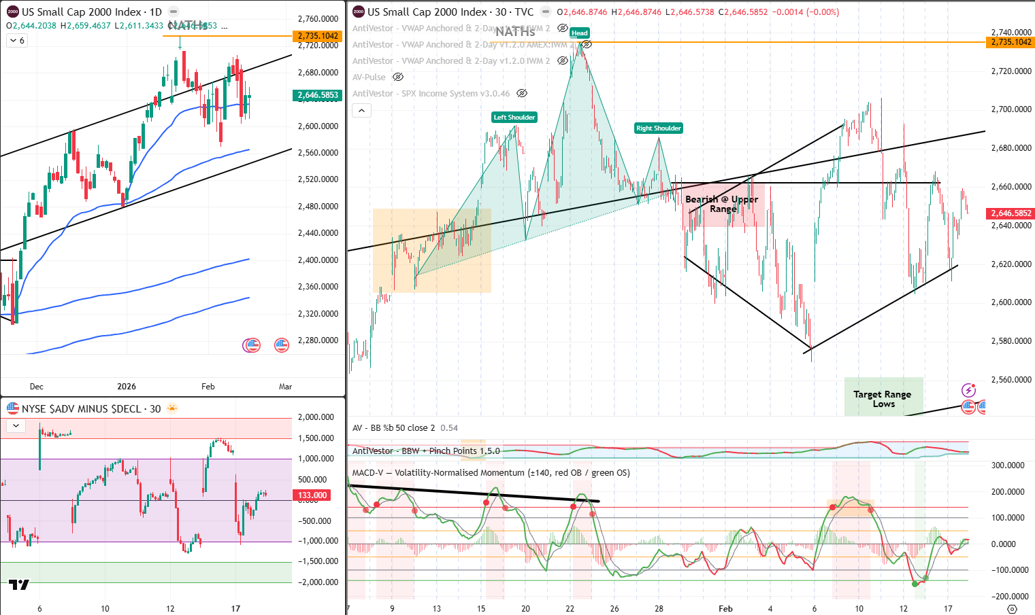Open the caret dropdown on the advance-decline panel
The height and width of the screenshot is (615, 1035).
[14, 425]
